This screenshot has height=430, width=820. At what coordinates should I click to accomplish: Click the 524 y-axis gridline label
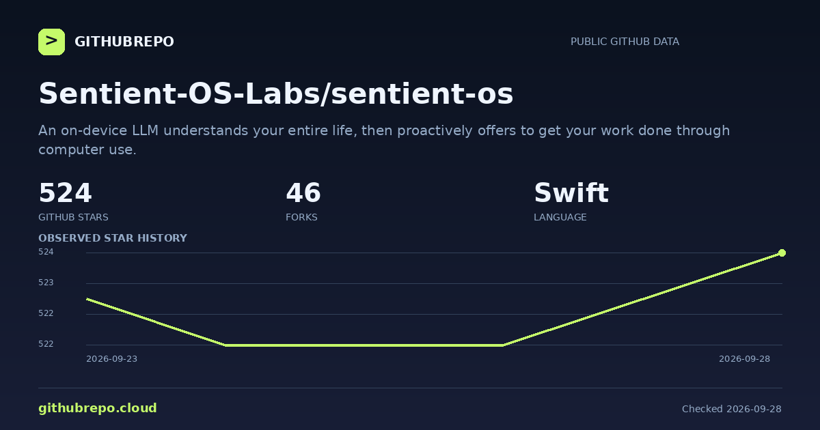[46, 252]
